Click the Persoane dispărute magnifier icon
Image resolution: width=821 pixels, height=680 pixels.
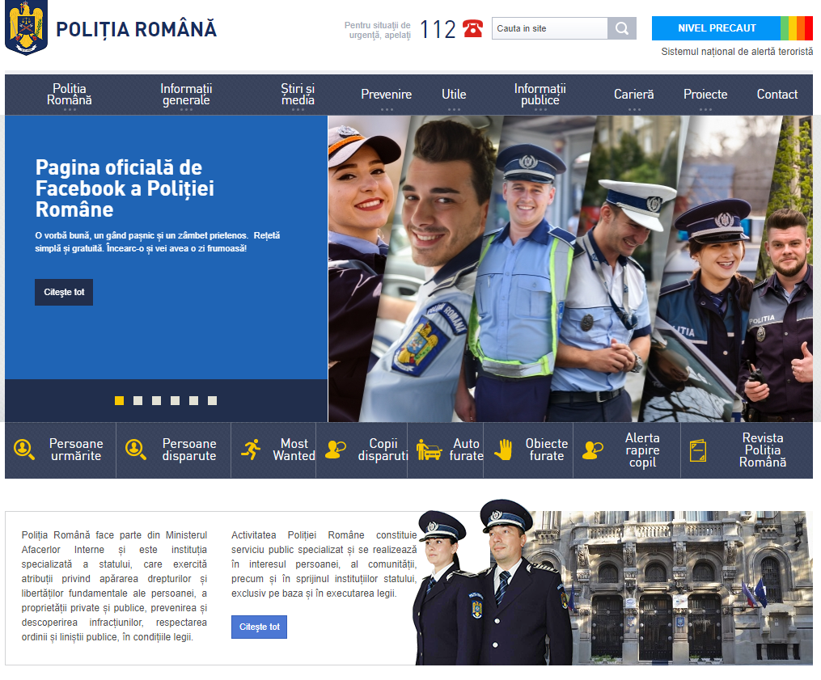click(136, 450)
